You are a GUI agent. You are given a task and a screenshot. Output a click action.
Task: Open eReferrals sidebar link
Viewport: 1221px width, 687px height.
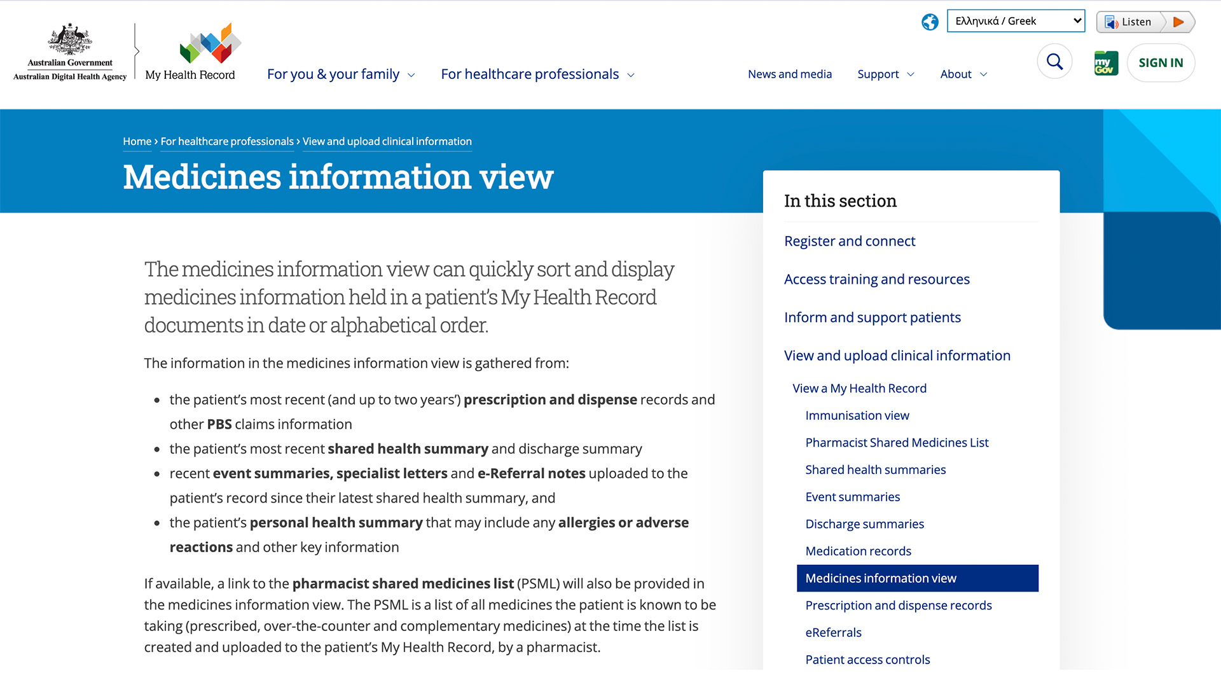(x=833, y=632)
